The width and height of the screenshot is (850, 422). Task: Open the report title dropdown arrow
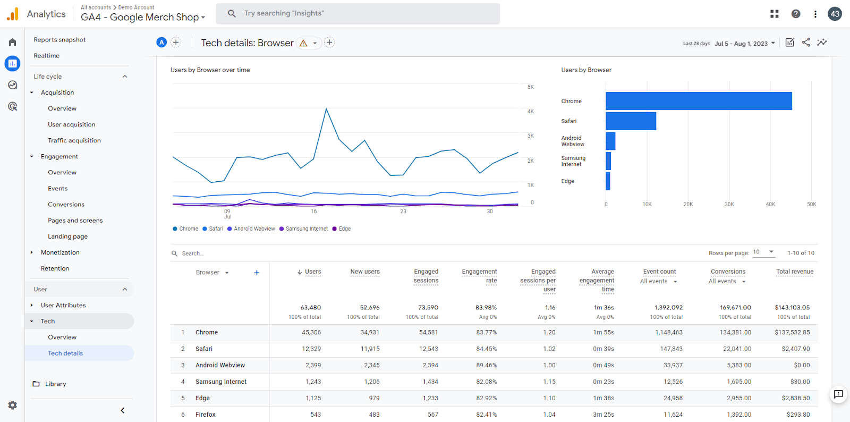(315, 43)
